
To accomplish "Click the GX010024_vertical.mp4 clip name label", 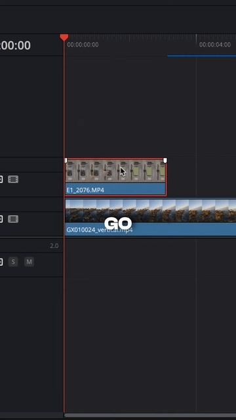I will (x=100, y=230).
